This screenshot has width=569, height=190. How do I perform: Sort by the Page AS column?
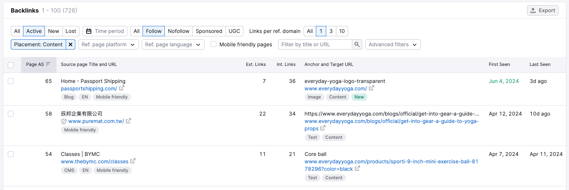tap(39, 64)
